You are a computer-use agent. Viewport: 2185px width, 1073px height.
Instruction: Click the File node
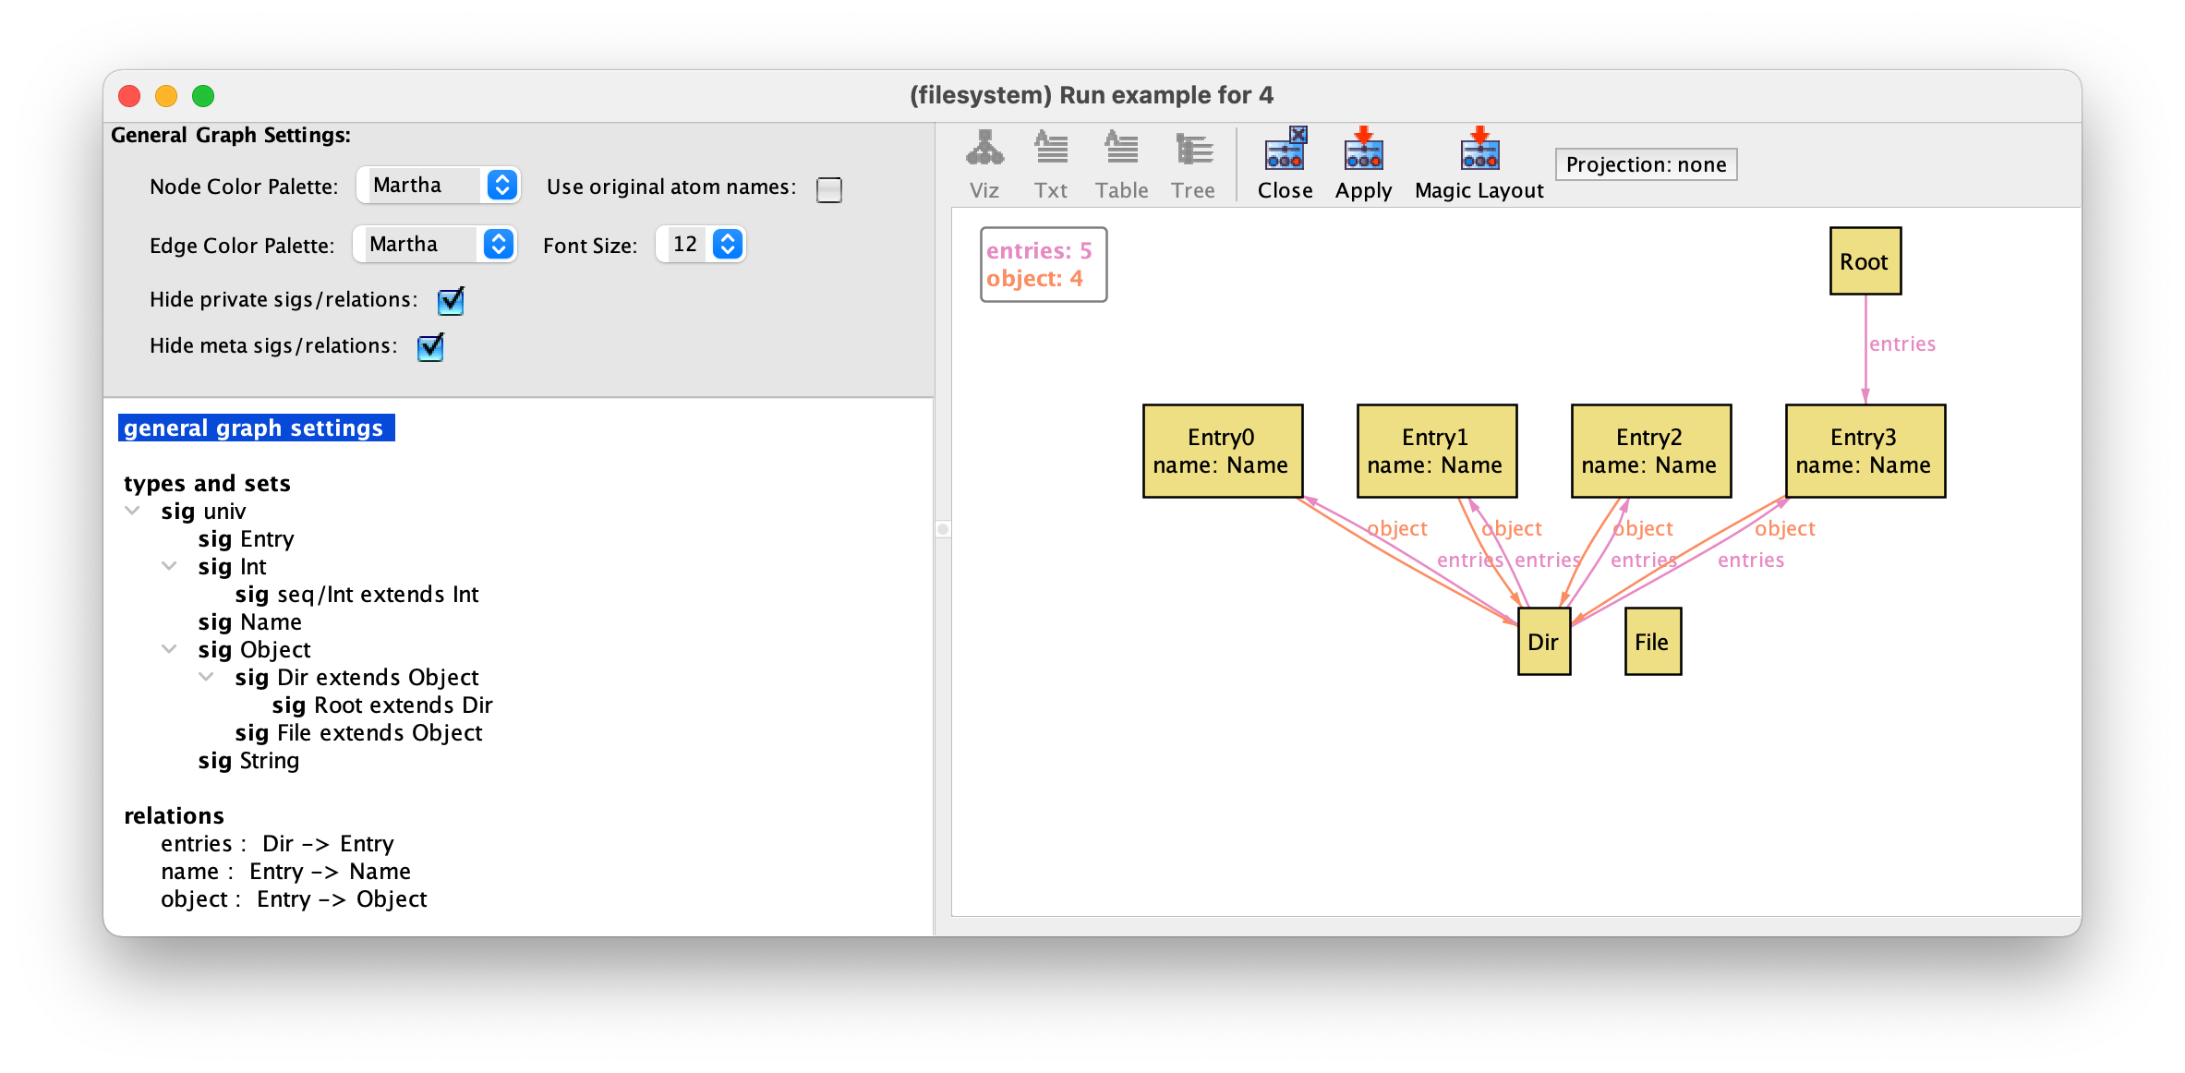point(1652,642)
